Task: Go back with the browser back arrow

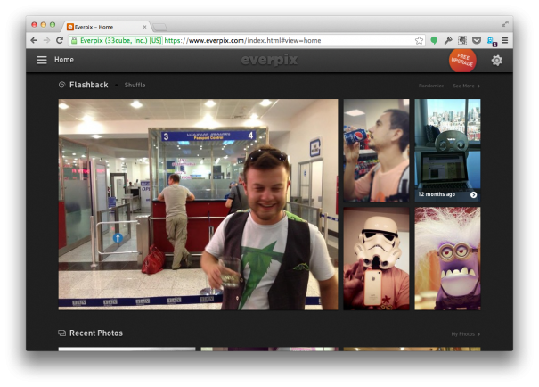Action: click(34, 41)
